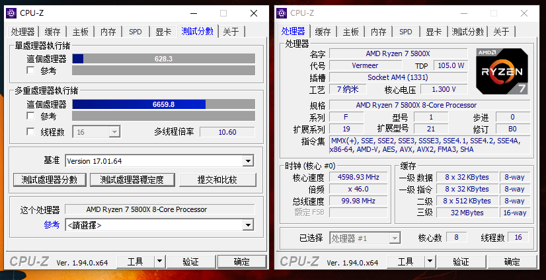Switch to 显卡 tab in left window
The width and height of the screenshot is (546, 280).
[x=163, y=32]
